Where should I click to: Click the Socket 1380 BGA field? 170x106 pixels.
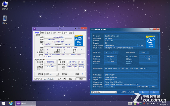click(x=58, y=42)
